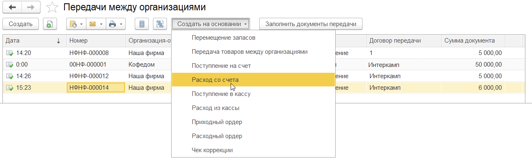Click the Договор передачи column header
This screenshot has height=165, width=532.
[403, 41]
